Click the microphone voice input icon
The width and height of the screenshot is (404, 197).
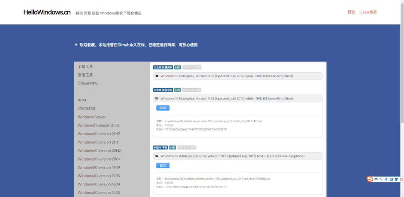point(386,179)
